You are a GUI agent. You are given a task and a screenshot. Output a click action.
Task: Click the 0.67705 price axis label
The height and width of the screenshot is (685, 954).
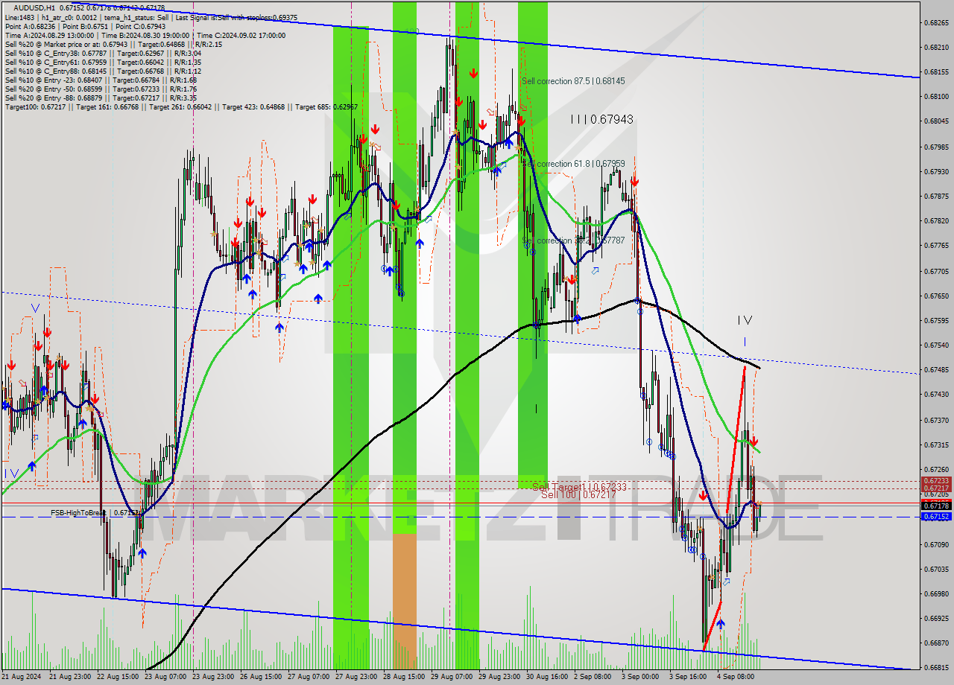(936, 271)
